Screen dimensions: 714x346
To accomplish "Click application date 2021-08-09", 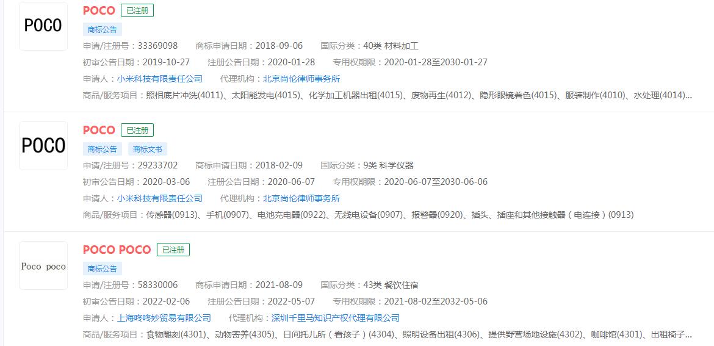I will tap(279, 285).
